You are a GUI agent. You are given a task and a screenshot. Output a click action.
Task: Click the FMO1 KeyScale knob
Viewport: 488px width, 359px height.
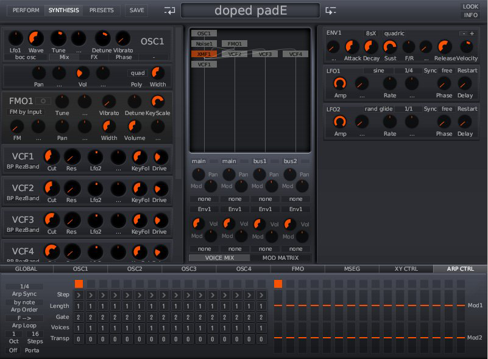tap(158, 102)
